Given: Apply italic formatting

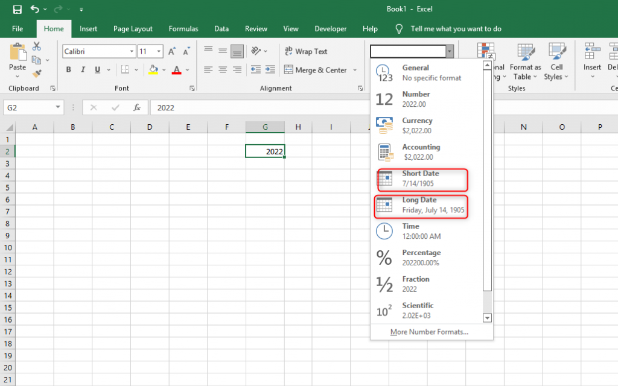Looking at the screenshot, I should point(83,70).
